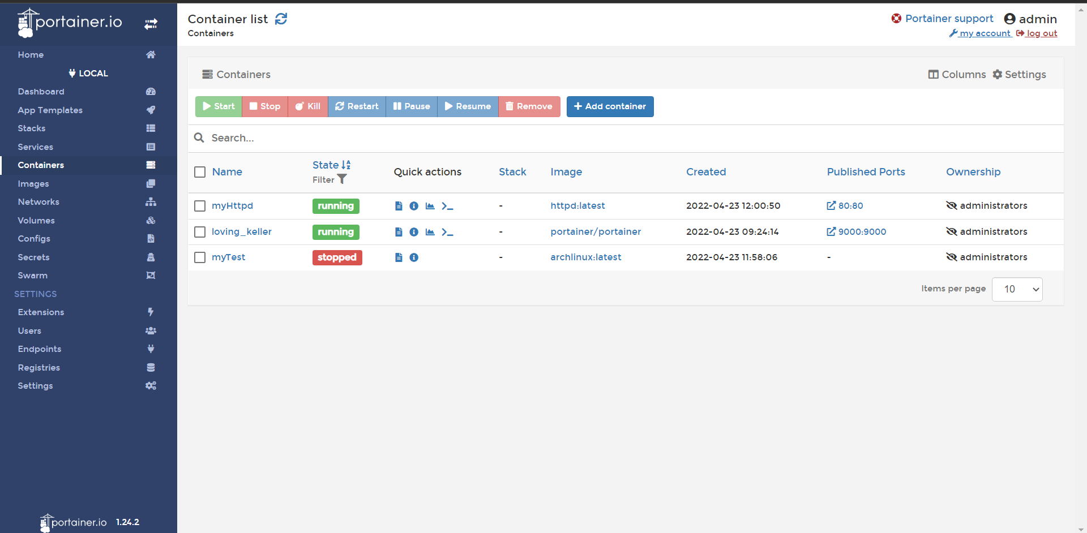The width and height of the screenshot is (1087, 533).
Task: Open inspect info icon for loving_keller
Action: (x=414, y=232)
